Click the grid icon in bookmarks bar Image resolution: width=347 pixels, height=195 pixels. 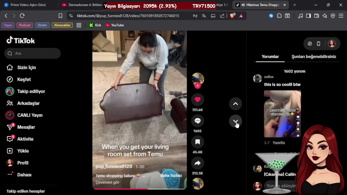click(x=79, y=25)
